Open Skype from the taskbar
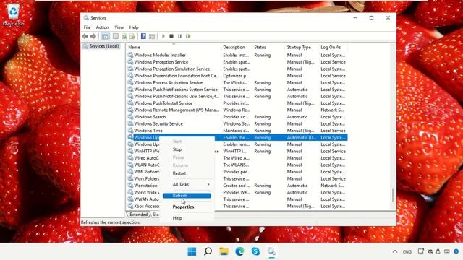Image resolution: width=463 pixels, height=260 pixels. pos(255,251)
